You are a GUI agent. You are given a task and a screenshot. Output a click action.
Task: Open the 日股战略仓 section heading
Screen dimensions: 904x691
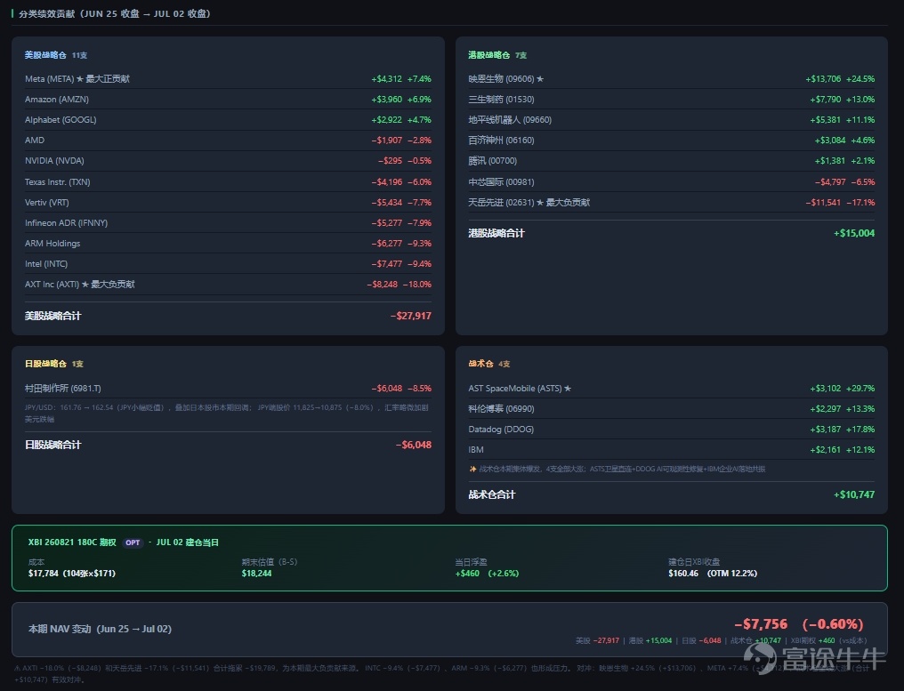point(45,364)
